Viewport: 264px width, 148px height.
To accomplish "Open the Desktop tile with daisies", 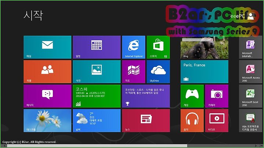I will coord(47,121).
